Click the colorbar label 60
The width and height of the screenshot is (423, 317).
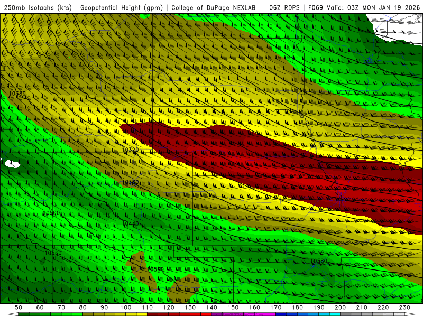40,307
